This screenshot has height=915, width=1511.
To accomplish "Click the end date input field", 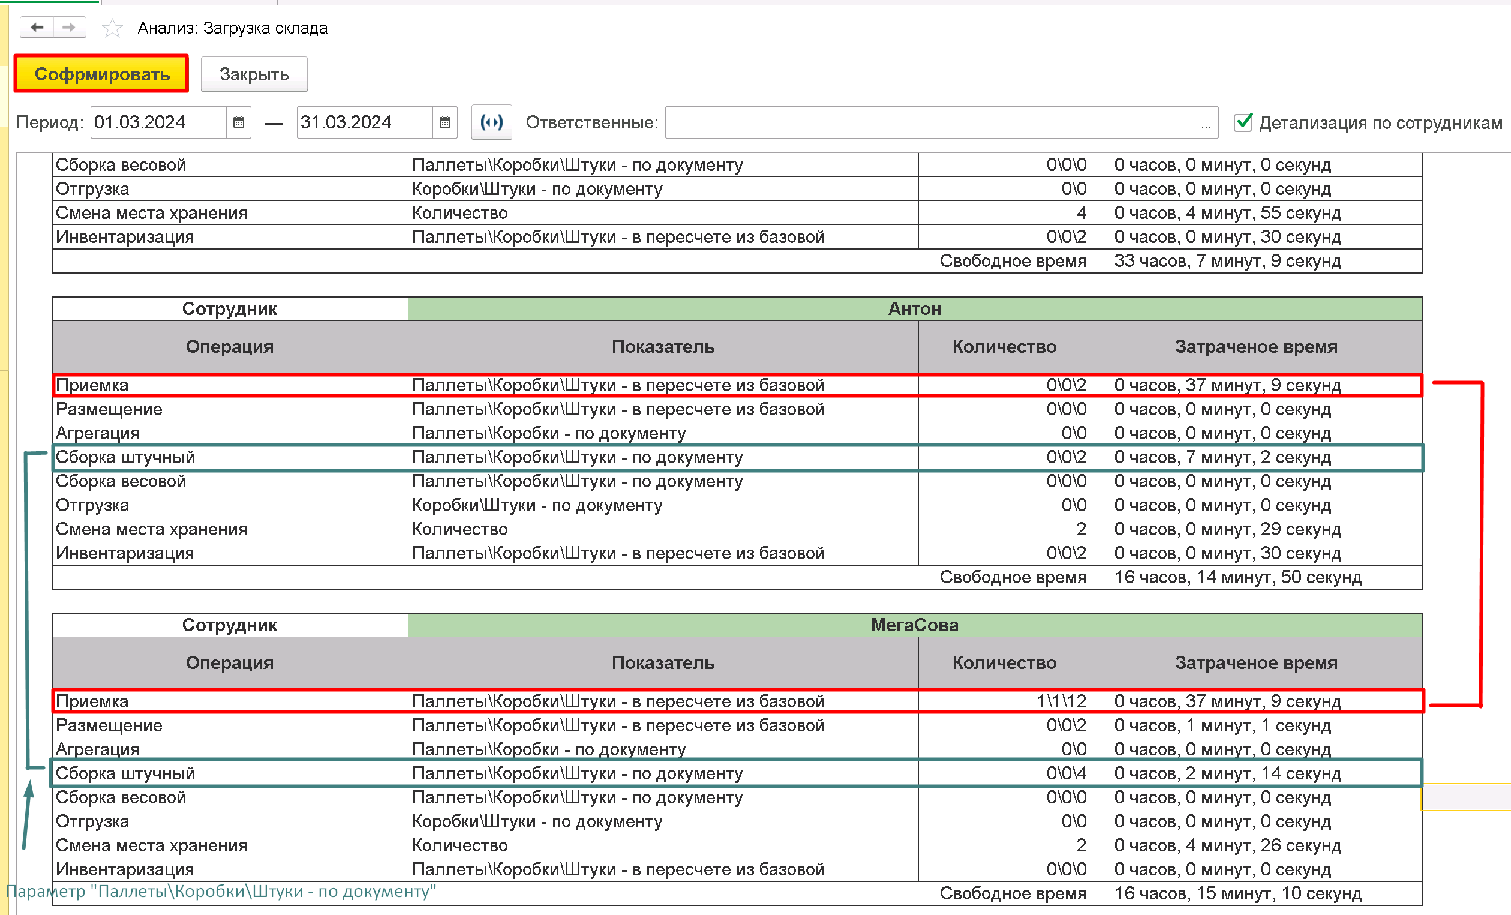I will click(x=364, y=122).
